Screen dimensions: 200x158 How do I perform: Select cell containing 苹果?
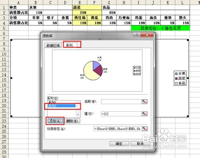tap(36, 18)
